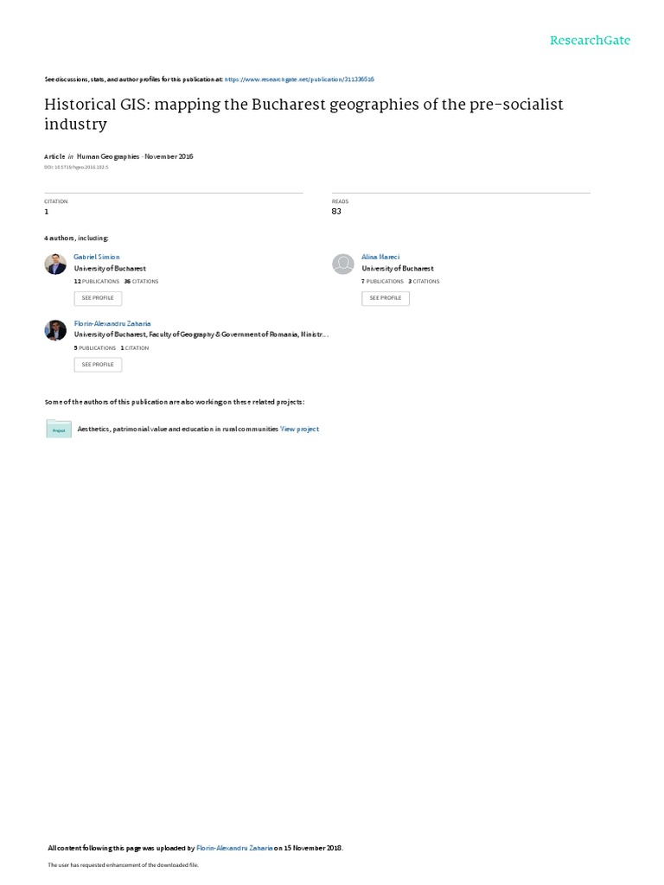Image resolution: width=664 pixels, height=885 pixels.
Task: Open the View project link
Action: [x=300, y=429]
